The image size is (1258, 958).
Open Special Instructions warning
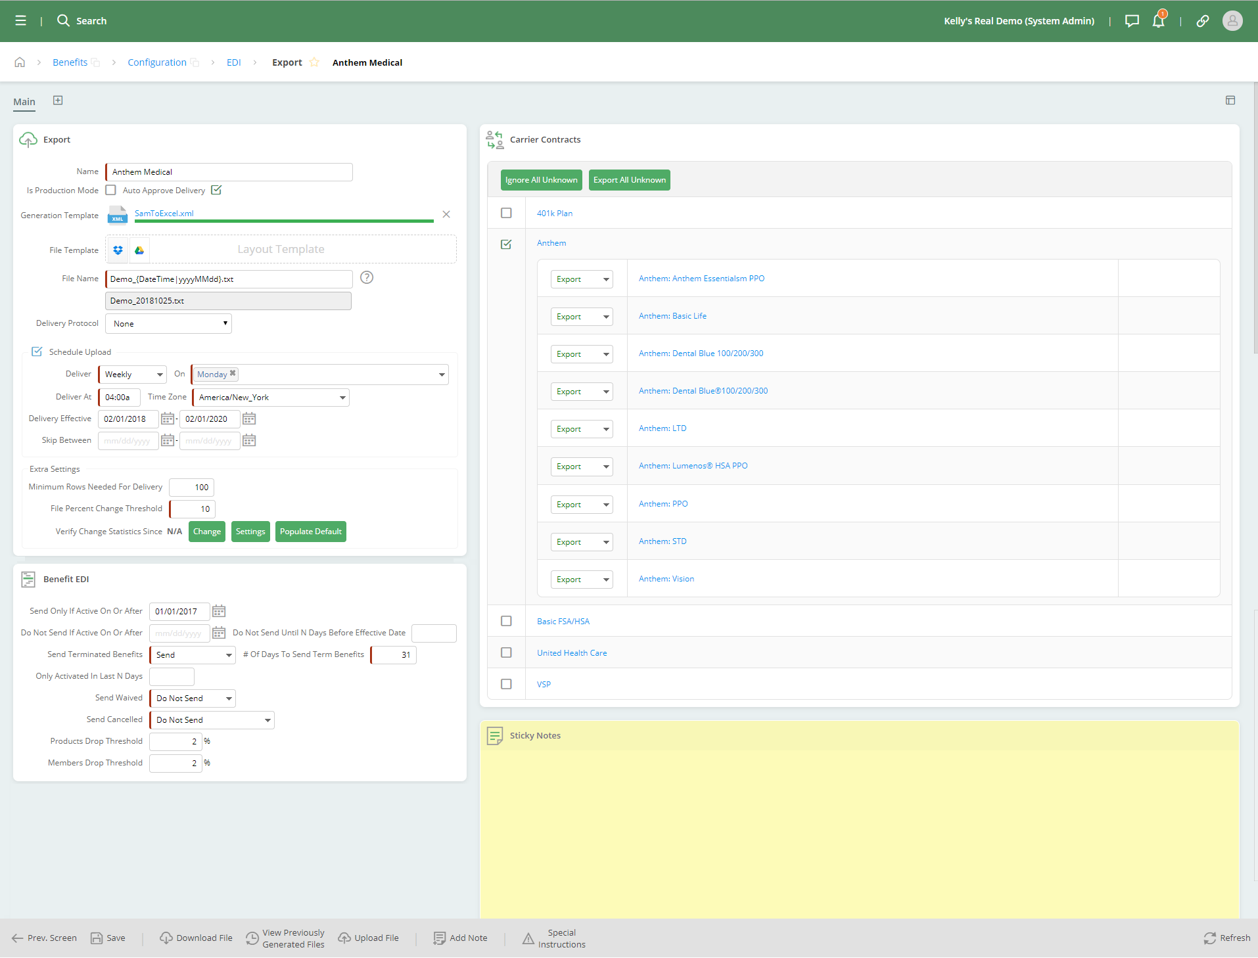(553, 939)
